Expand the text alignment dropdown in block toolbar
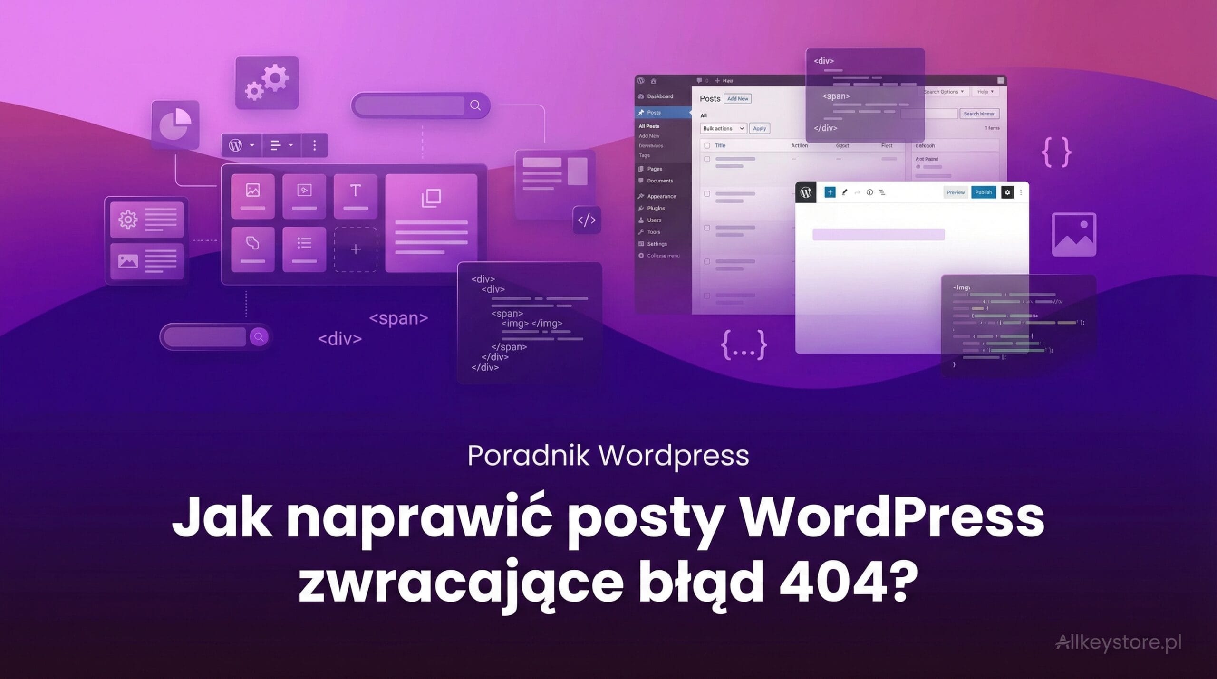This screenshot has width=1217, height=679. tap(281, 145)
